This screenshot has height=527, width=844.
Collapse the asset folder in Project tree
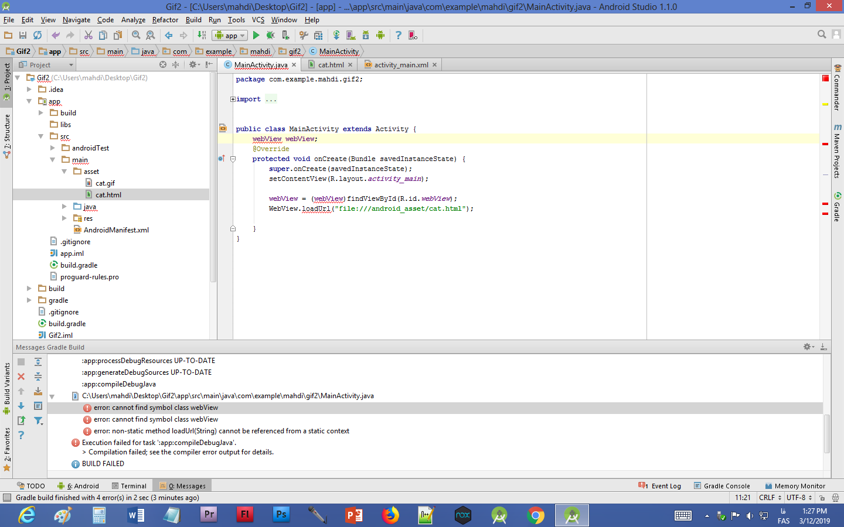65,171
